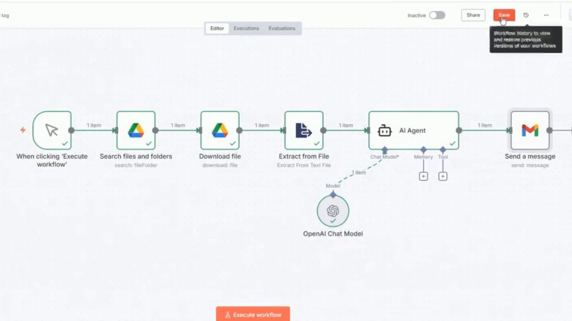The image size is (572, 321).
Task: Click the manual trigger cursor node icon
Action: pyautogui.click(x=52, y=130)
